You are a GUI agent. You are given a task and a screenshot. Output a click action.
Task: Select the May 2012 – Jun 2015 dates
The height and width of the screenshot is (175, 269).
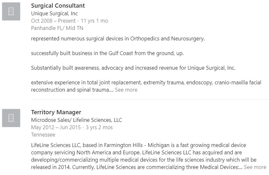pyautogui.click(x=56, y=127)
